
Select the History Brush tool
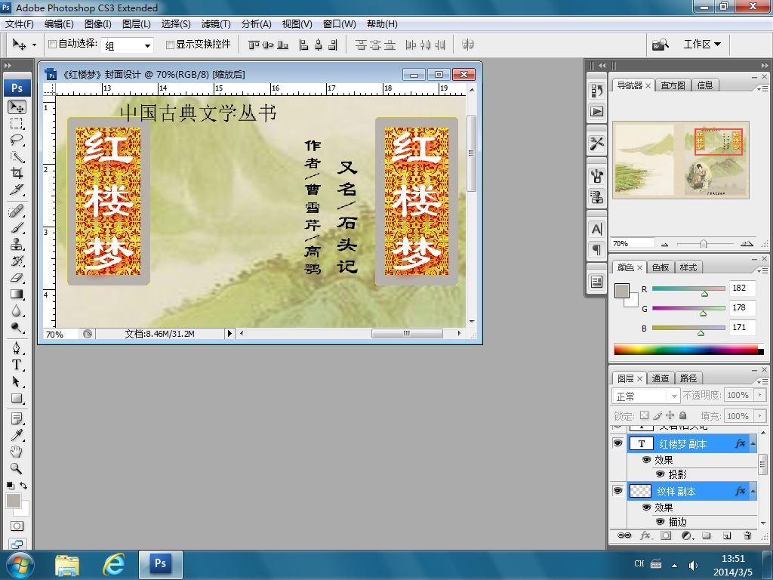pos(17,261)
